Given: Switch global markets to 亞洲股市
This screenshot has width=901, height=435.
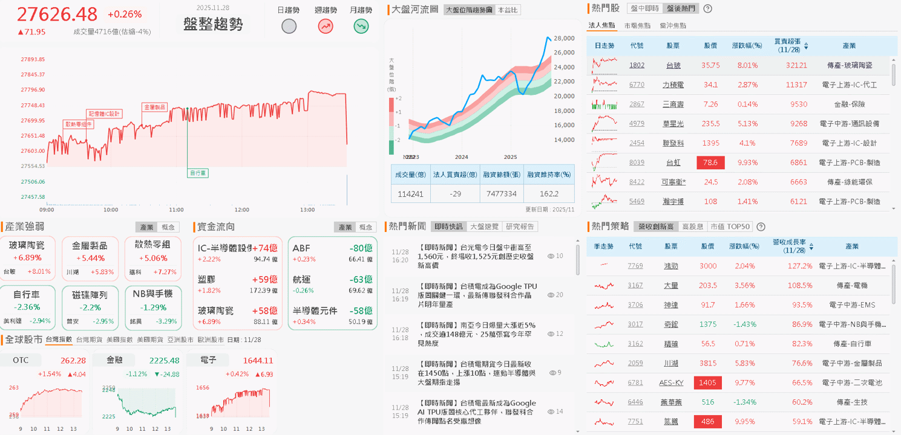Looking at the screenshot, I should click(180, 340).
